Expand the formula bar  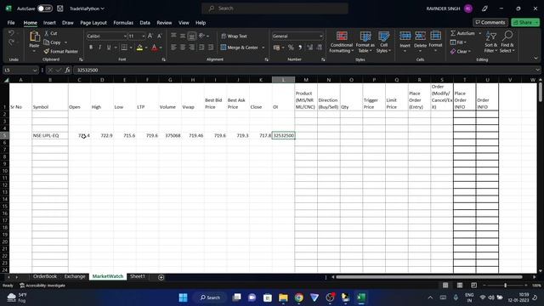pos(537,70)
